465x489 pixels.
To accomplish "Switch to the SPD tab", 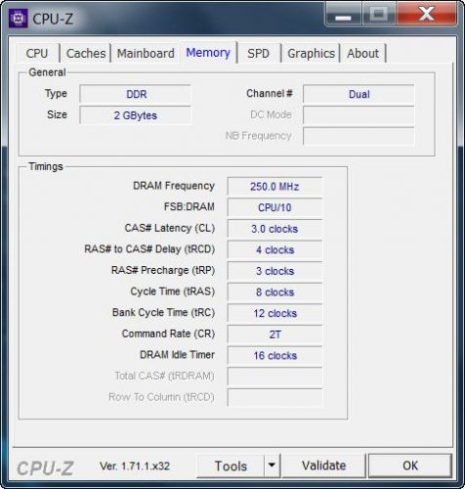I will click(x=258, y=53).
